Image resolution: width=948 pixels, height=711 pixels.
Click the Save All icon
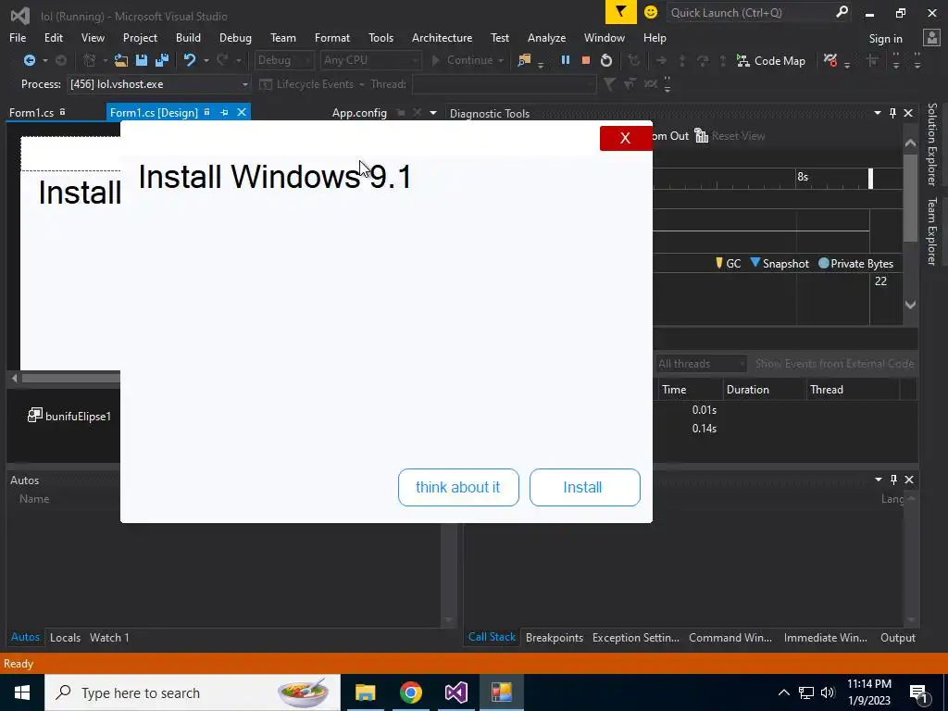coord(161,60)
